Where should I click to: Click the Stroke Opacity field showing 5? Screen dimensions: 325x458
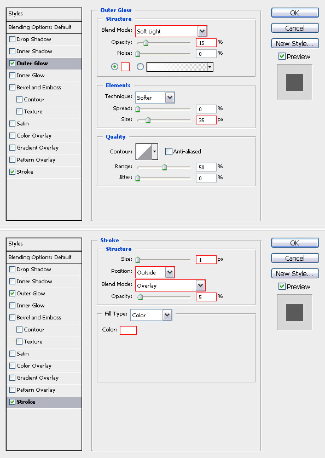pyautogui.click(x=206, y=297)
